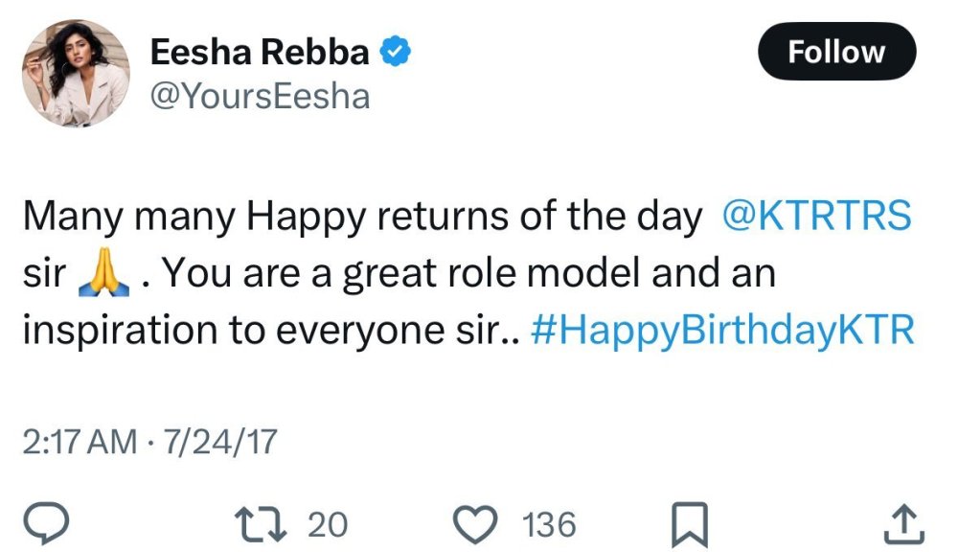Open the @KTRTRS mention link
This screenshot has height=552, width=958.
[x=814, y=218]
